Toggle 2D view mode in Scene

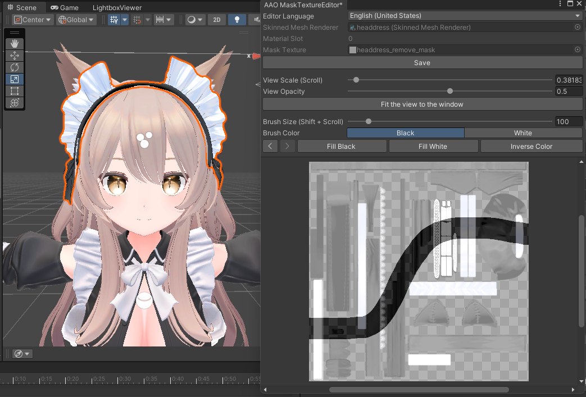[x=216, y=20]
